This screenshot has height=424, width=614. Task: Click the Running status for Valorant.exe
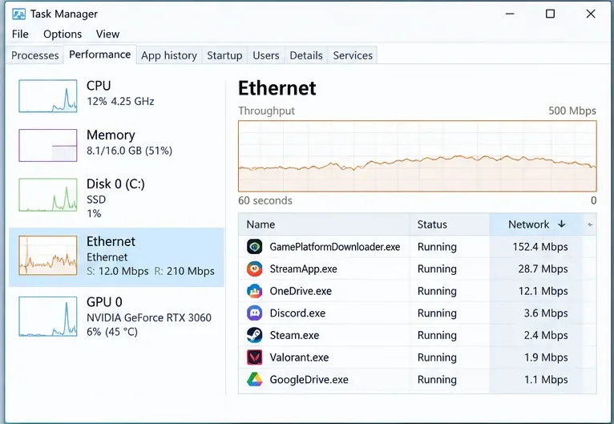coord(437,357)
